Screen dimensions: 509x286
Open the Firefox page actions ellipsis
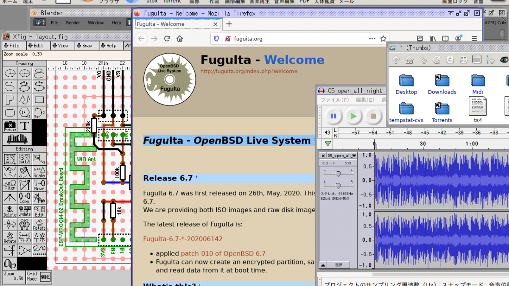372,39
